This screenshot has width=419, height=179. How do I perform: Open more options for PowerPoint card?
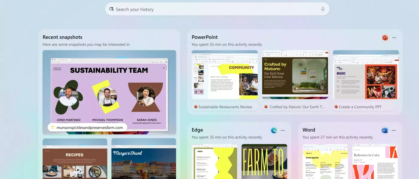click(x=394, y=38)
